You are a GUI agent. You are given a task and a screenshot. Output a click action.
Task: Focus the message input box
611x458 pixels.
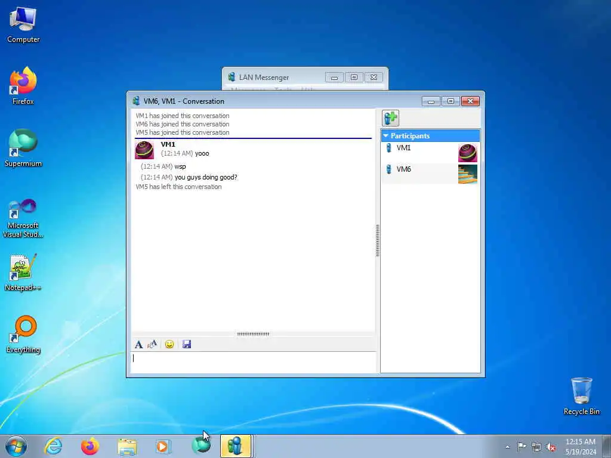click(253, 362)
